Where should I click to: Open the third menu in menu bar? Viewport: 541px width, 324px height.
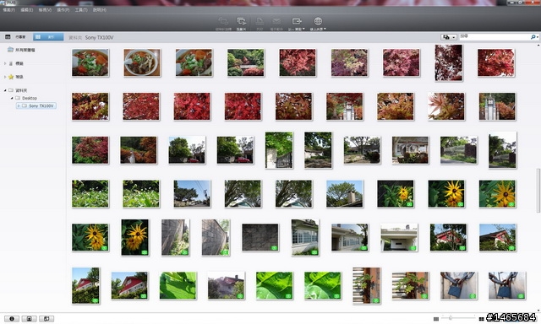point(45,10)
